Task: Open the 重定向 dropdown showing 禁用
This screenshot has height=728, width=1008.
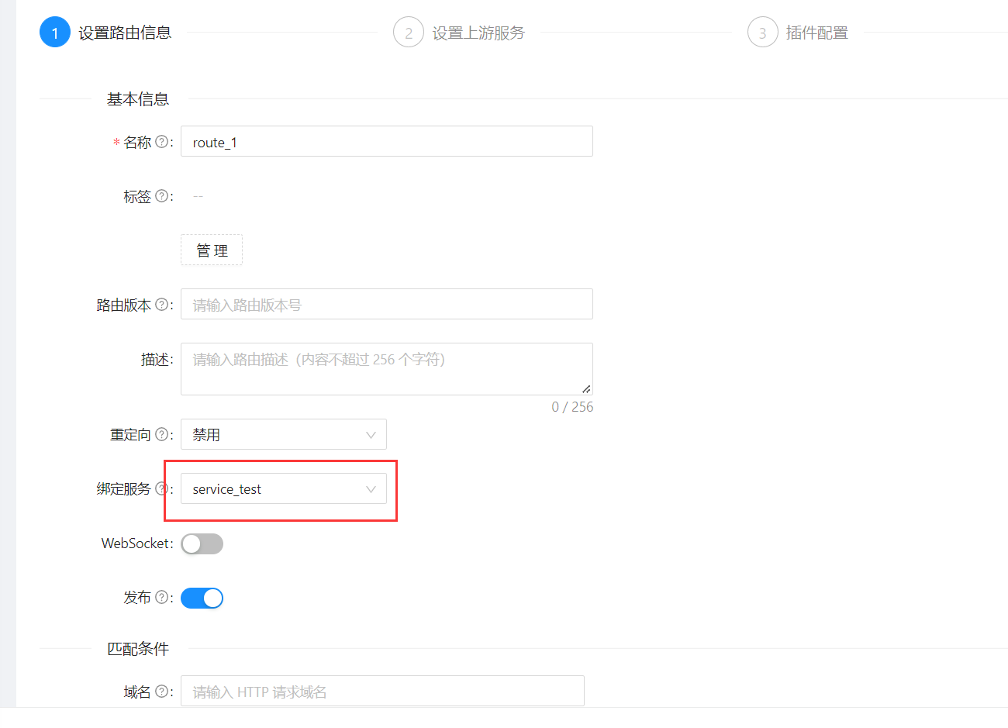Action: point(284,434)
